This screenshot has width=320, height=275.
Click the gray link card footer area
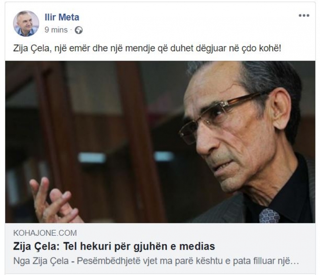point(160,248)
